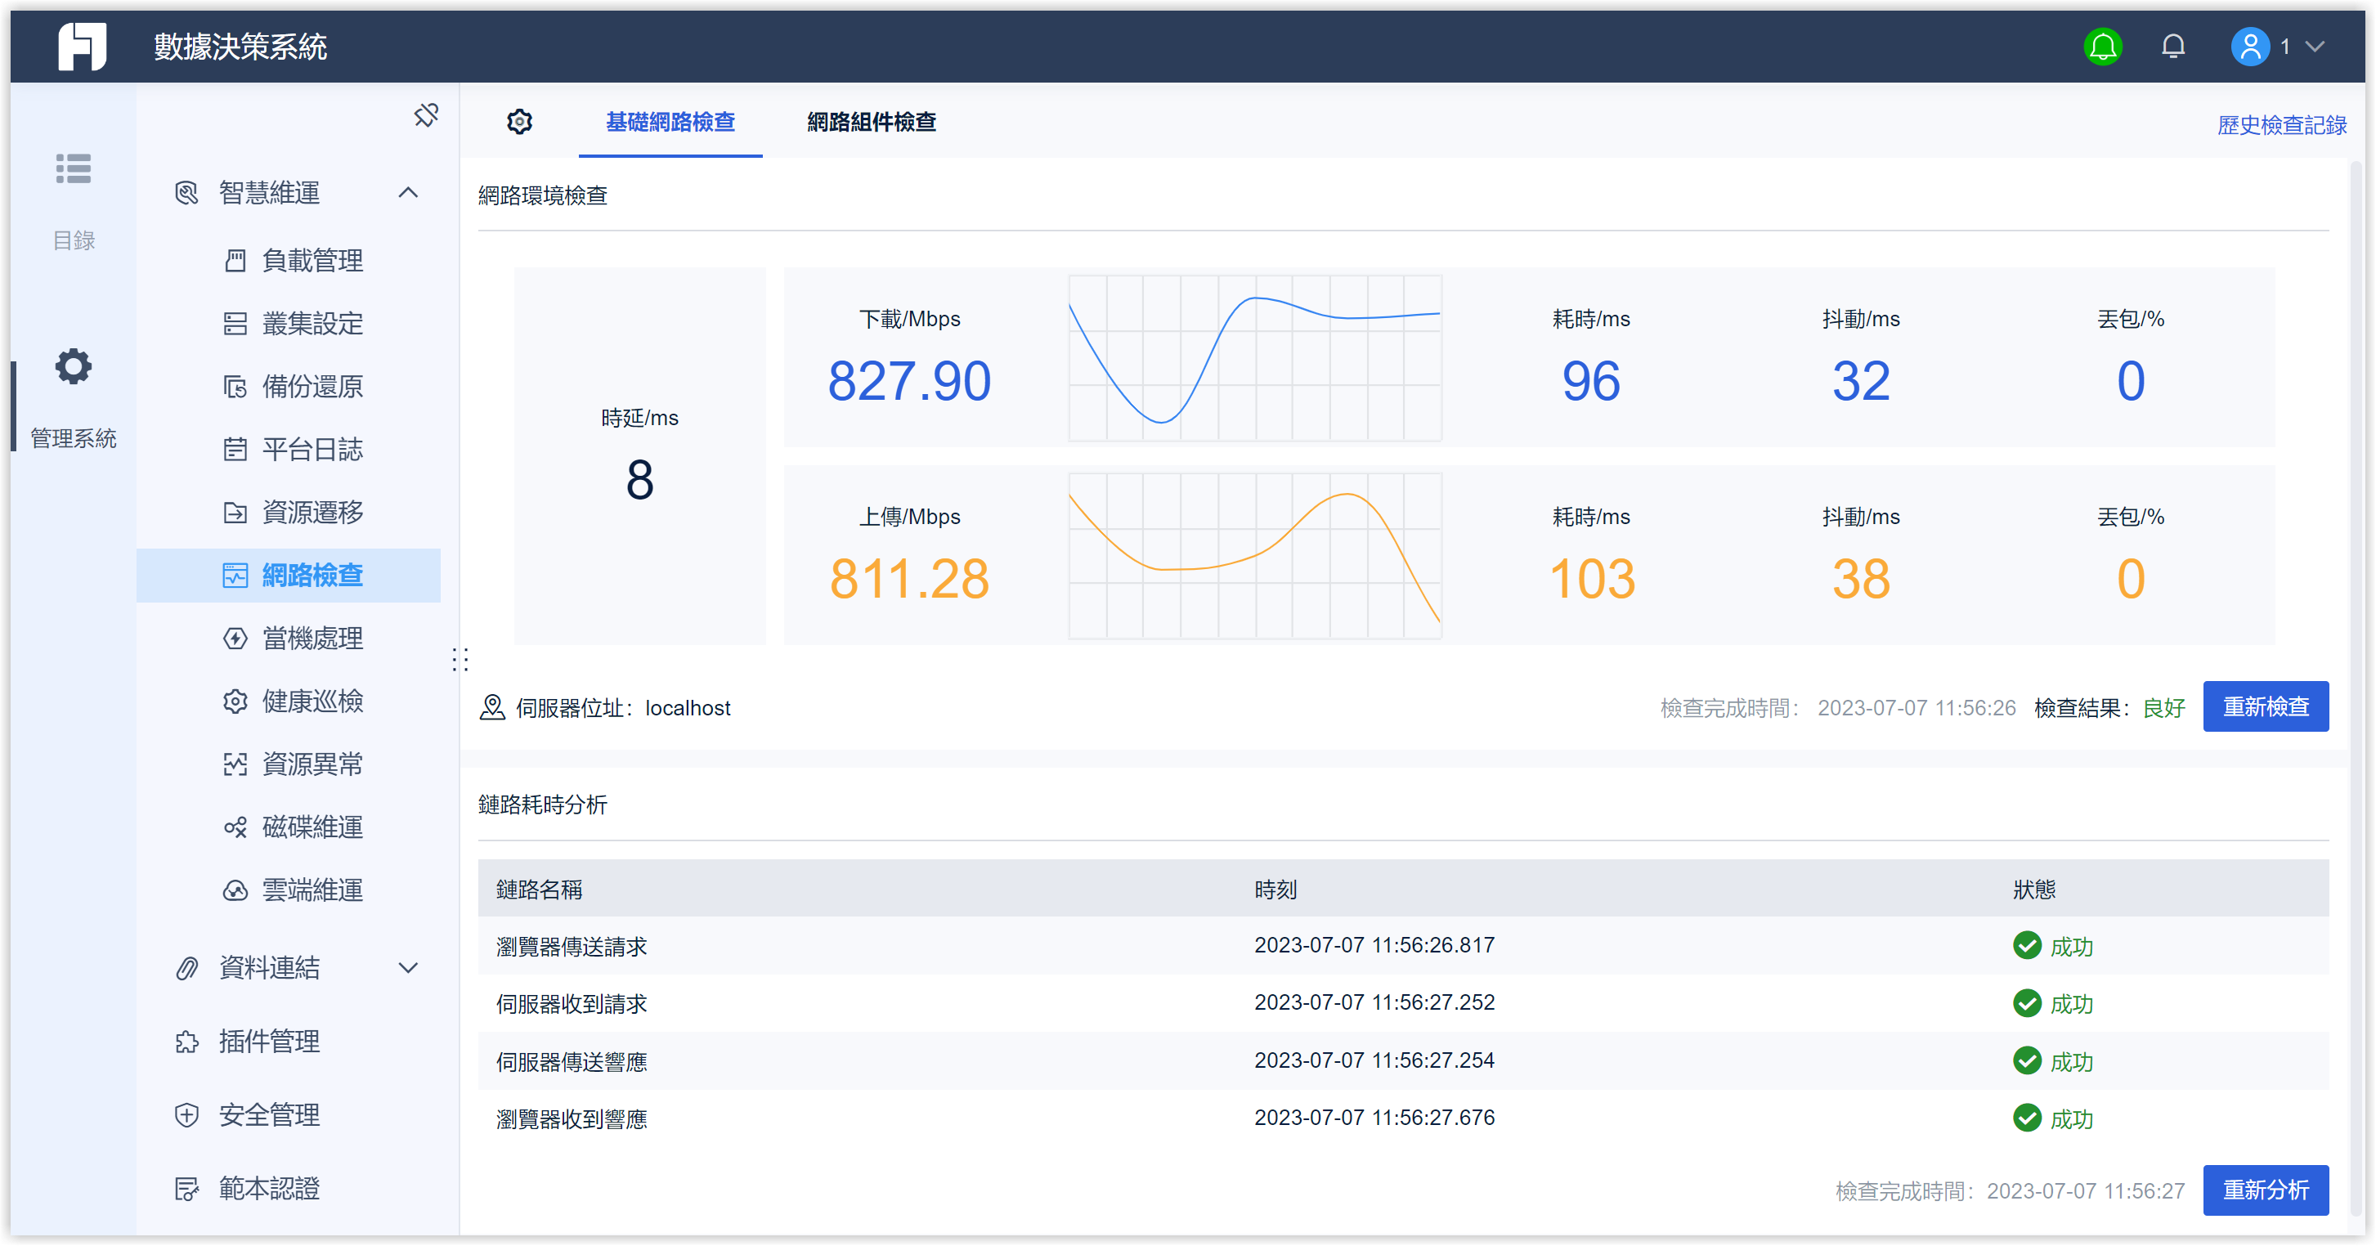Screen dimensions: 2376x1246
Task: Click the upload speed line chart
Action: point(1254,556)
